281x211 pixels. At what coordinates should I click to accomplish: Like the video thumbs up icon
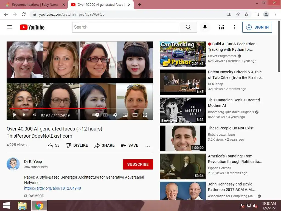(x=50, y=146)
